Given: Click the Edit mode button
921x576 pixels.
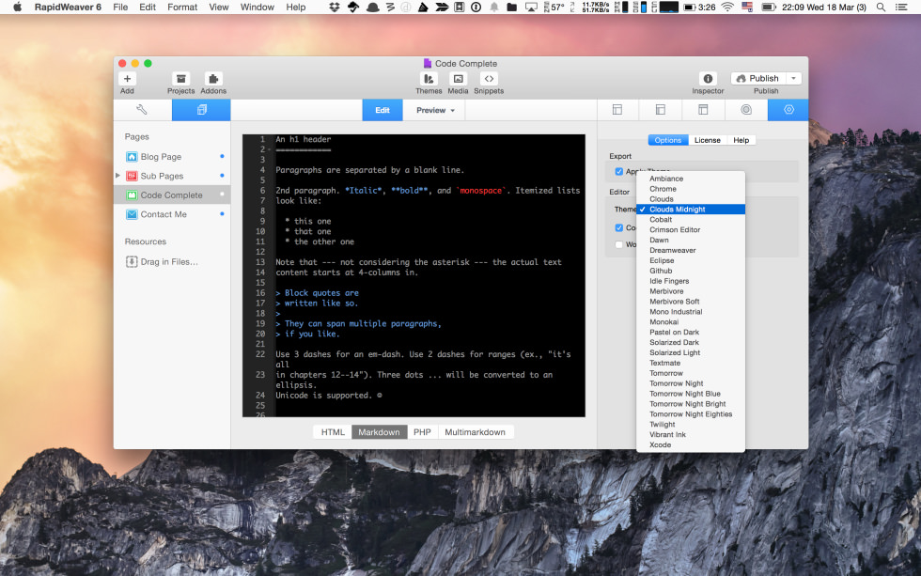Looking at the screenshot, I should [382, 110].
